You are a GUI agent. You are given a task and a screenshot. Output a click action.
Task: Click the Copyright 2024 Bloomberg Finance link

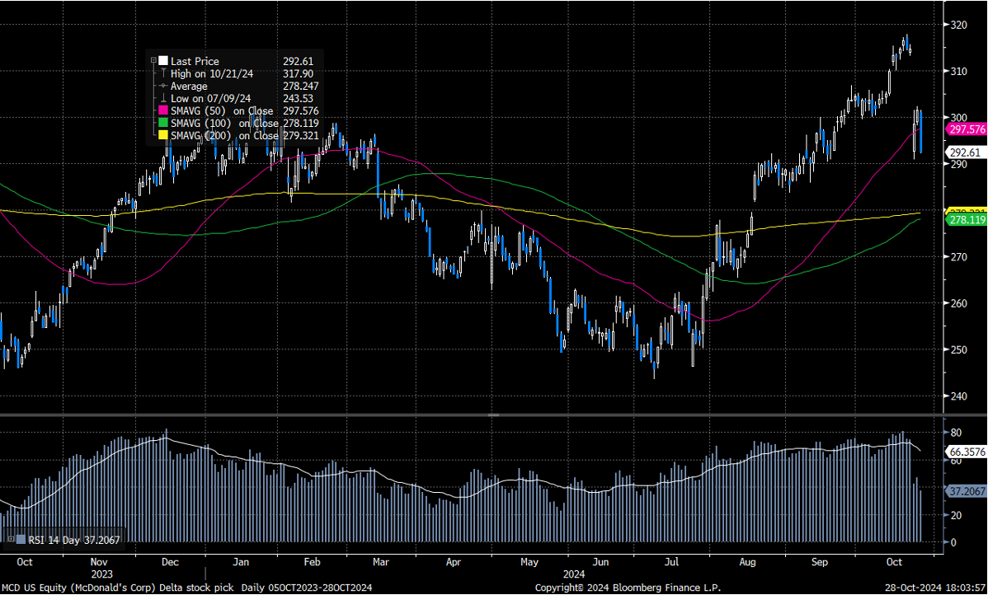[629, 588]
